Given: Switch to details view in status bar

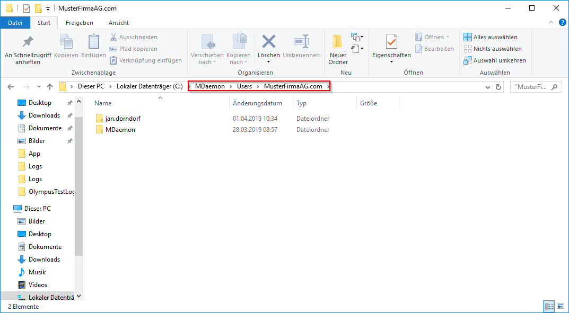Looking at the screenshot, I should 548,306.
